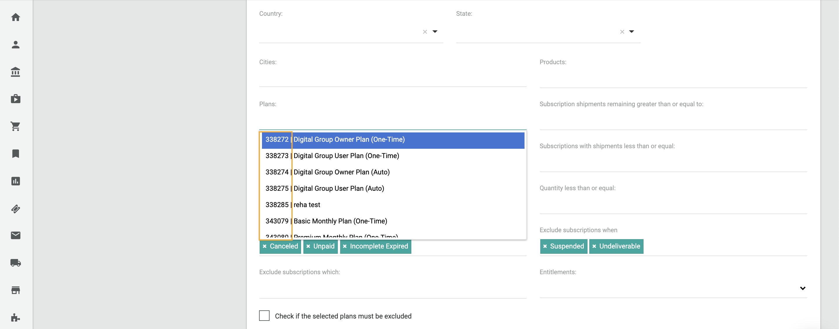Viewport: 839px width, 329px height.
Task: Remove the Undeliverable tag
Action: pos(594,246)
